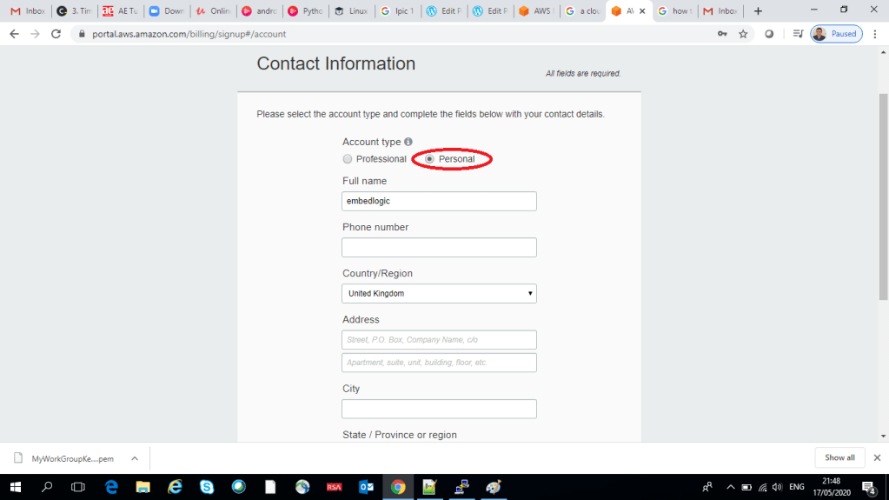Select the Professional account type
This screenshot has width=889, height=500.
(x=348, y=159)
